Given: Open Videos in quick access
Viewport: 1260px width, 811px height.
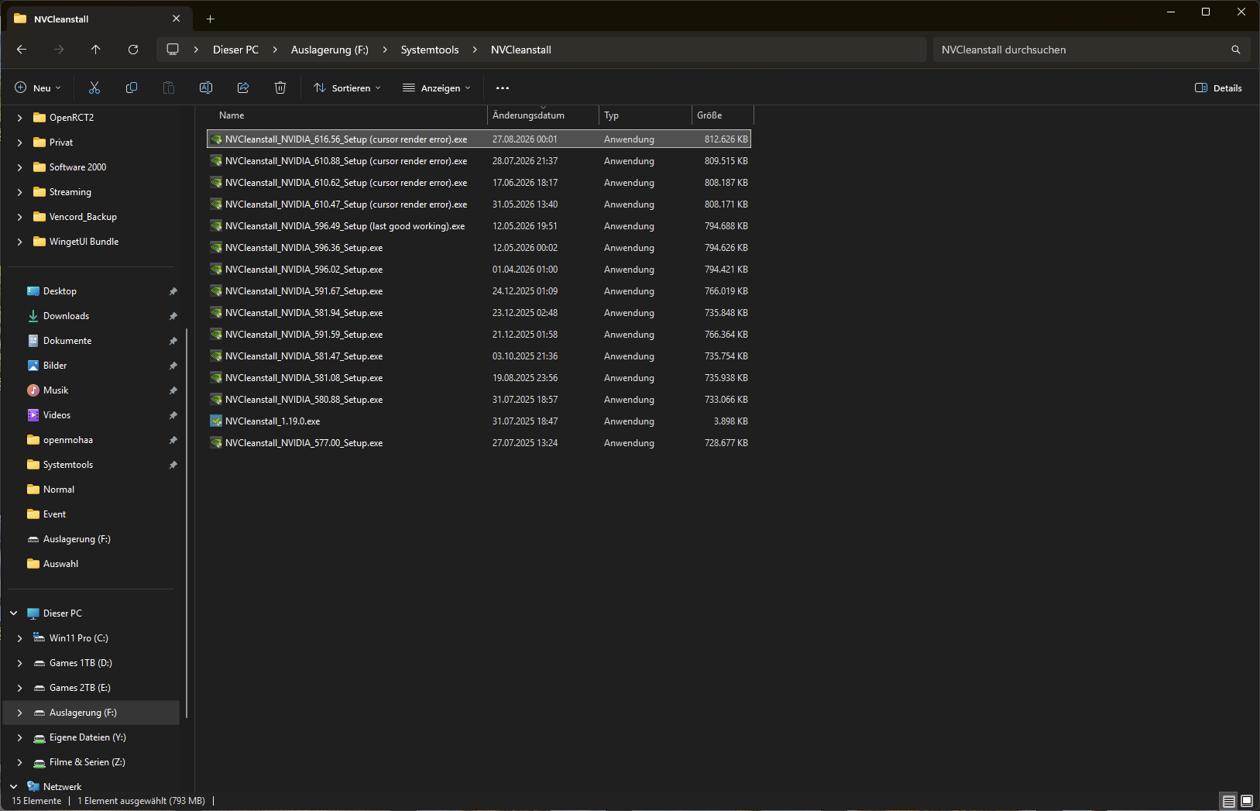Looking at the screenshot, I should coord(57,415).
